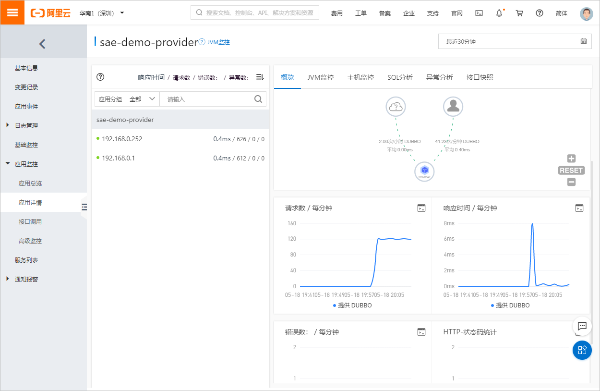Click help icon in instance list header
Viewport: 600px width, 391px height.
click(100, 77)
